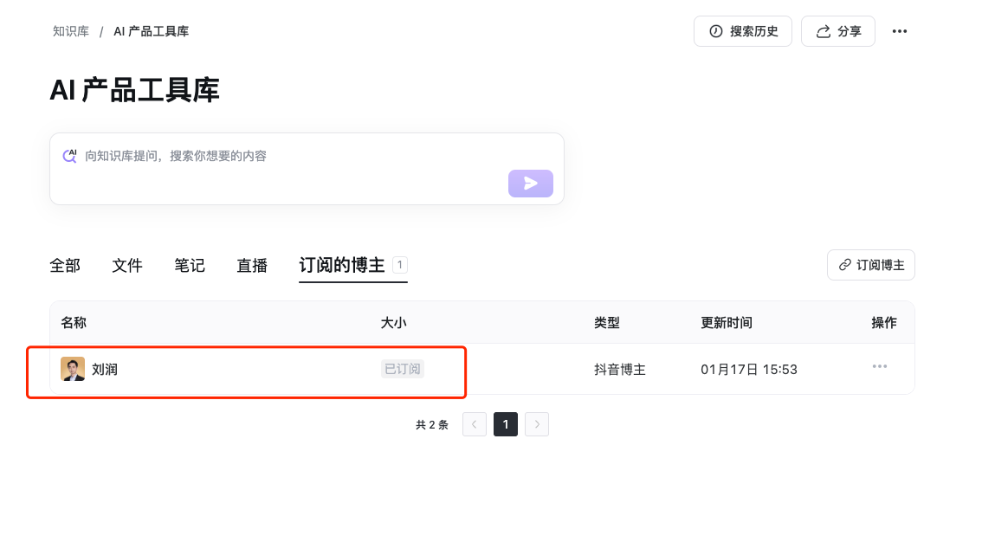The width and height of the screenshot is (982, 542).
Task: Open the 搜索历史 search history button
Action: (x=742, y=31)
